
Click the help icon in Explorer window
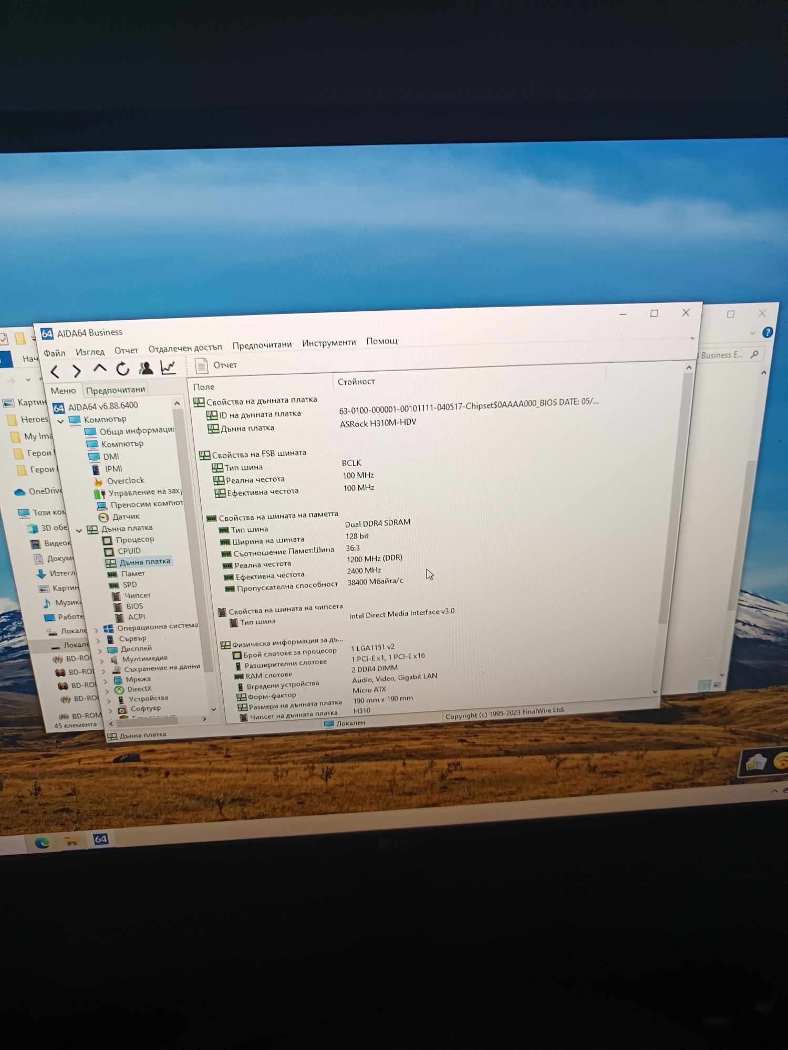tap(768, 332)
